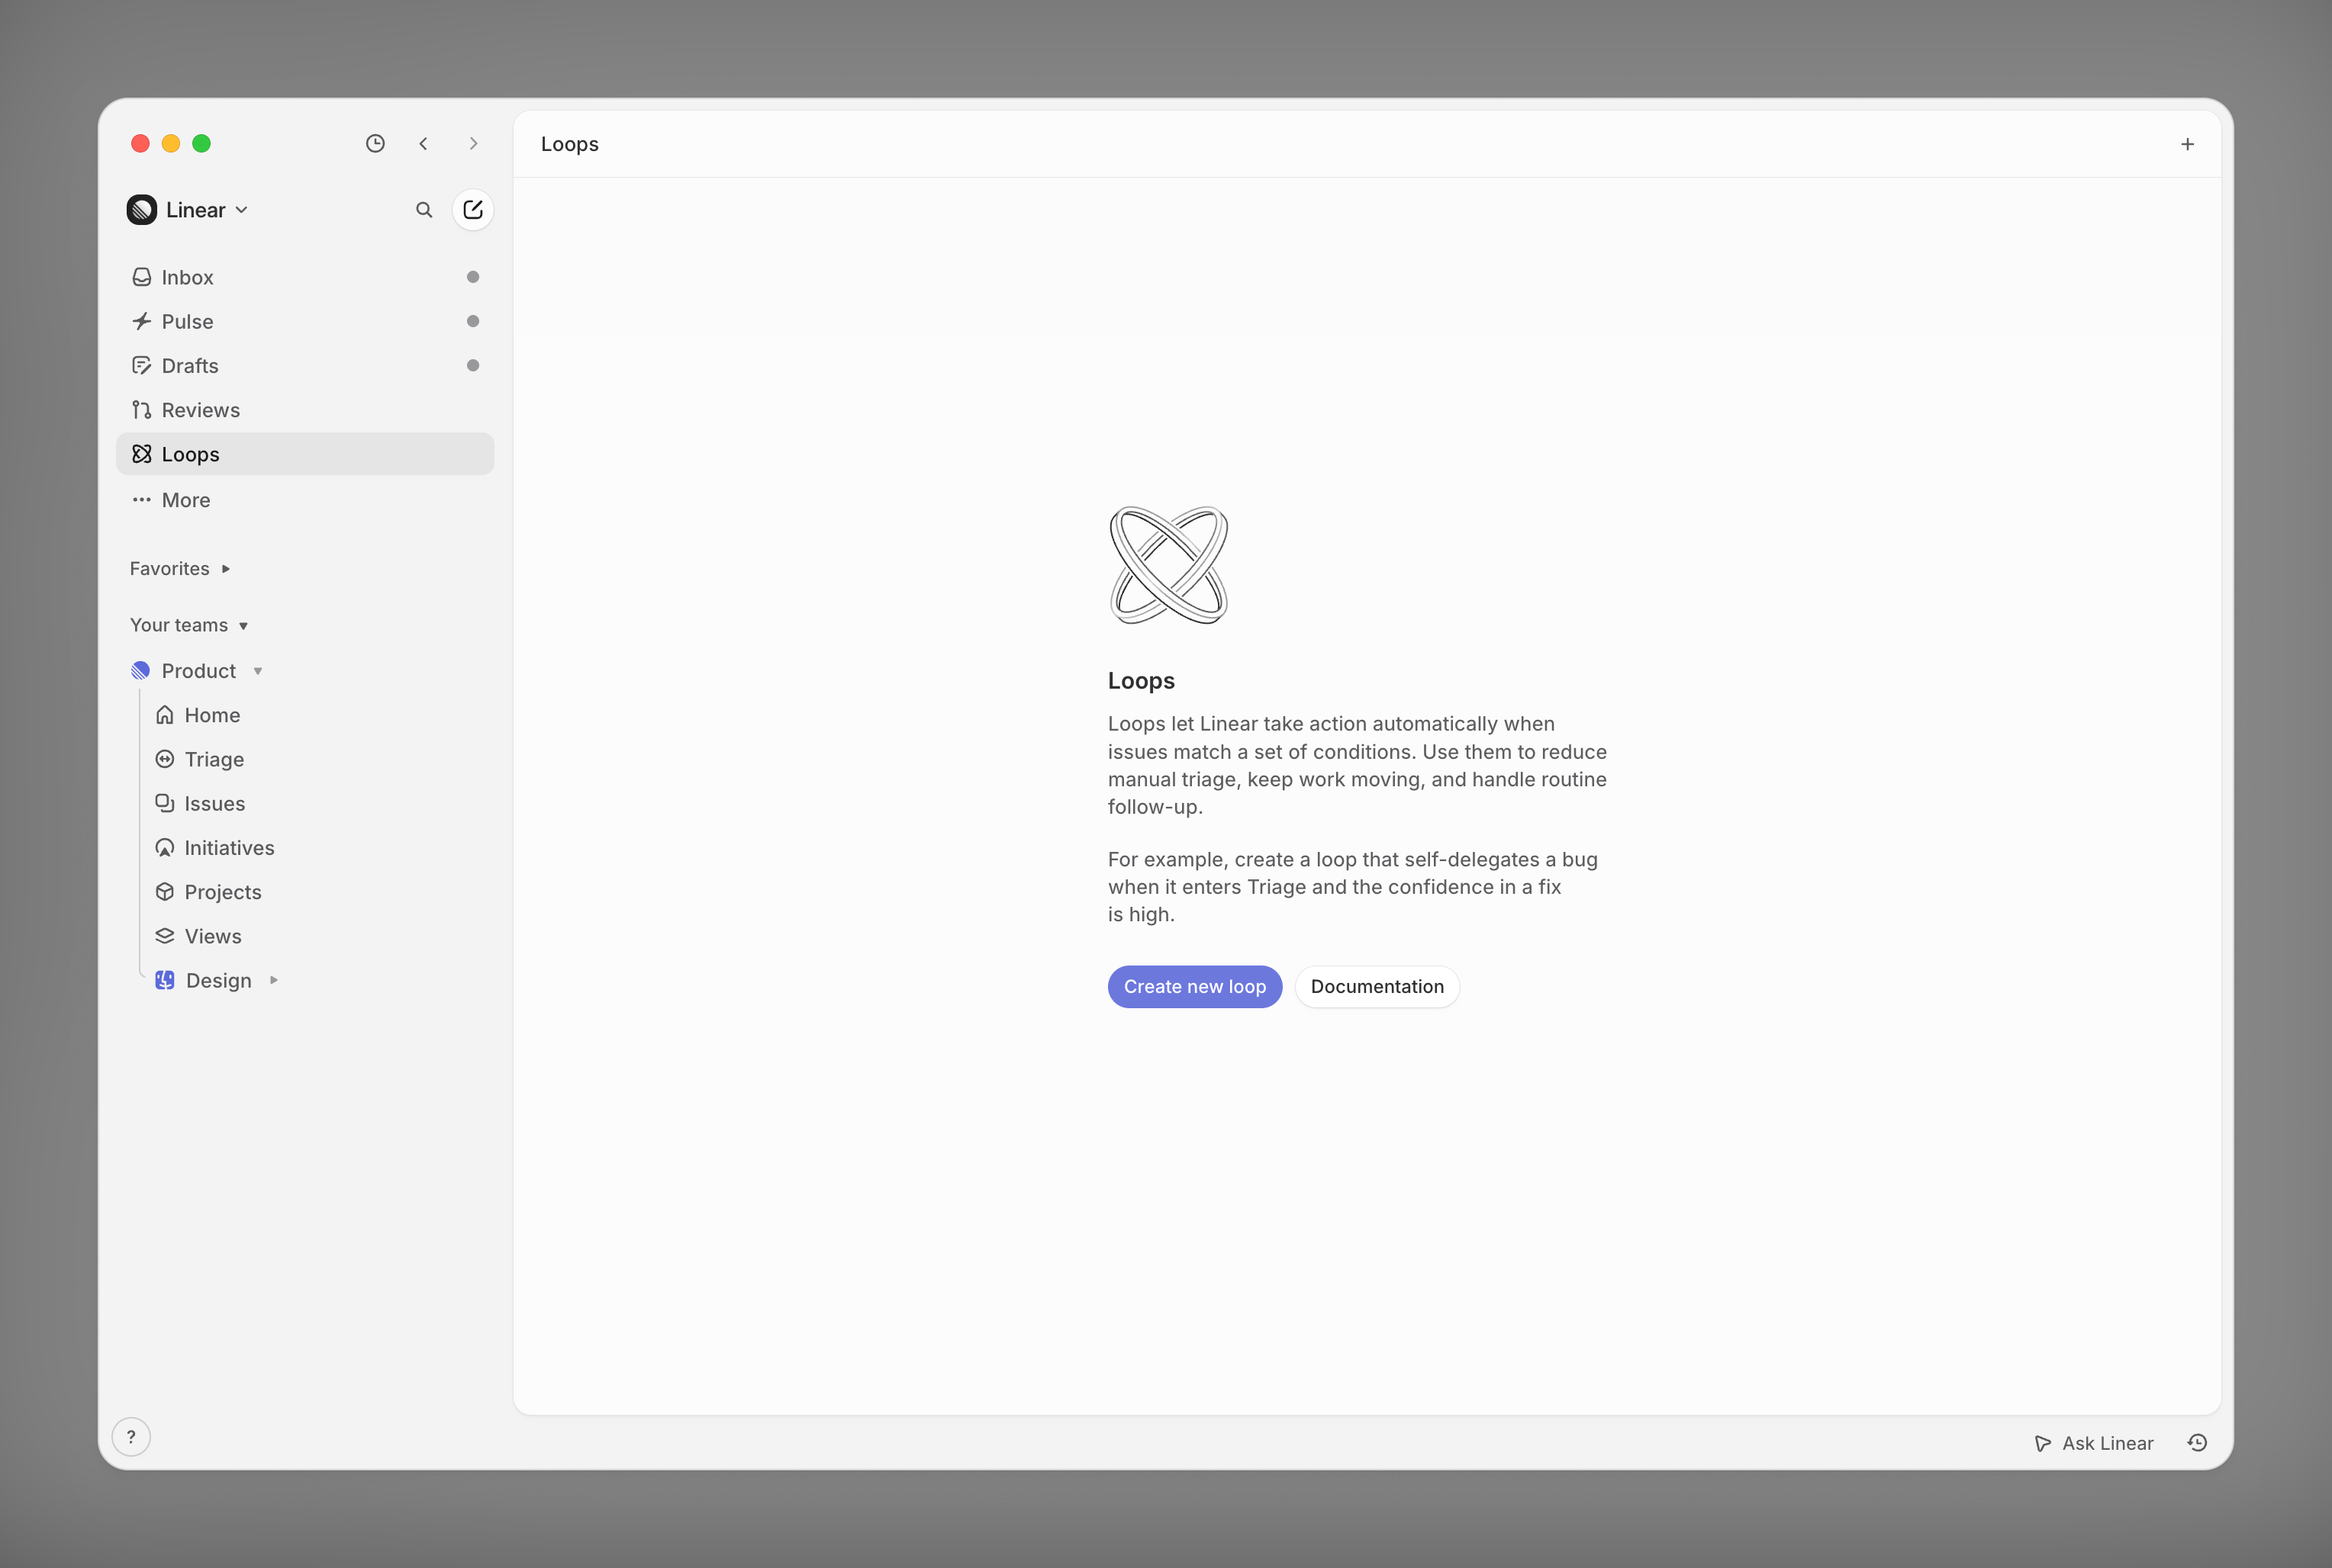Open search with the magnifier icon
This screenshot has height=1568, width=2332.
click(424, 210)
